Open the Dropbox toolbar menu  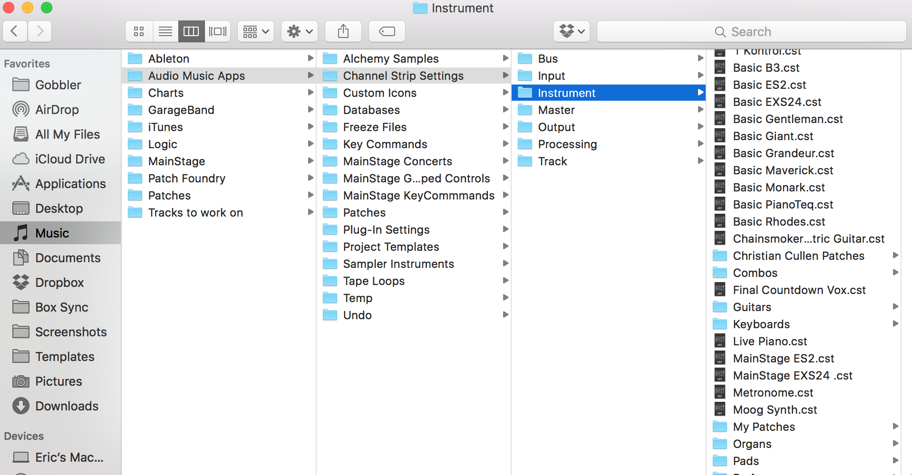(572, 31)
